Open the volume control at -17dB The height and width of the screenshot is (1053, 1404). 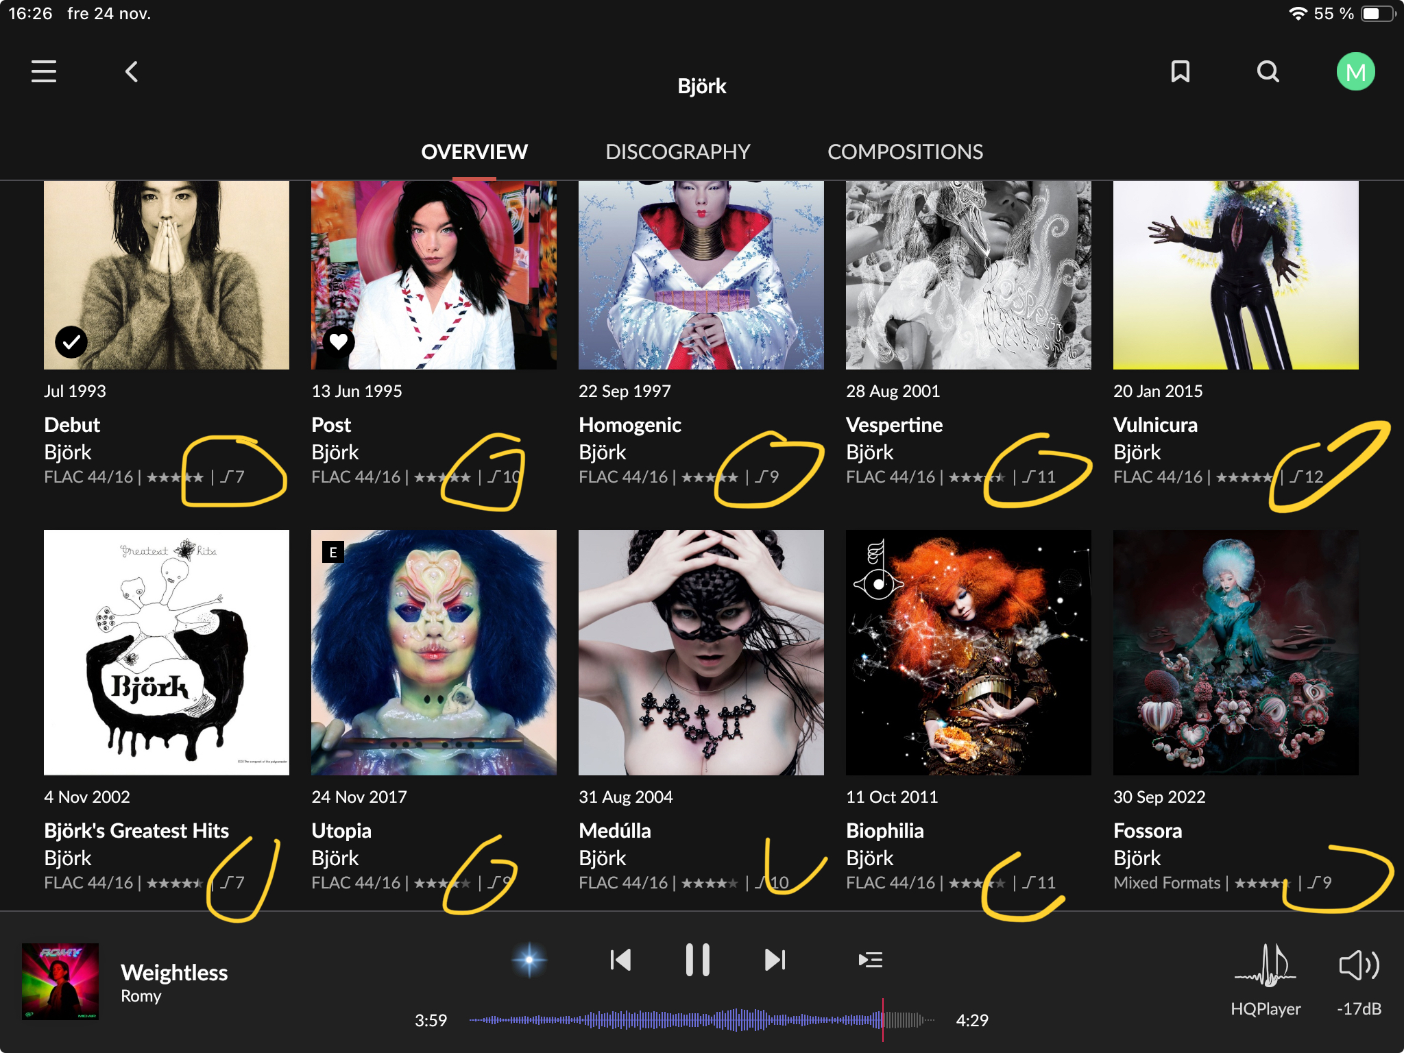(x=1359, y=965)
